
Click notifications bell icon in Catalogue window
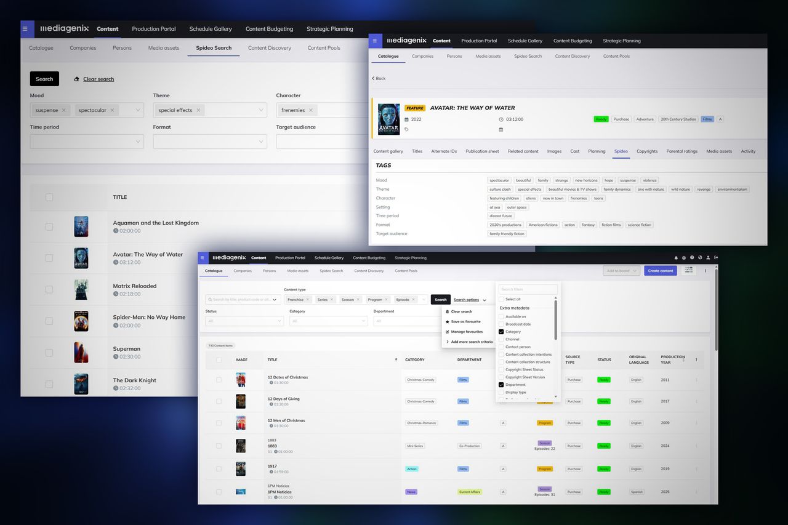coord(677,258)
